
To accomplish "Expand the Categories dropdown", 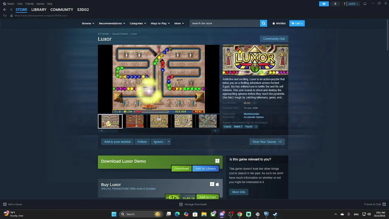I will pyautogui.click(x=138, y=23).
